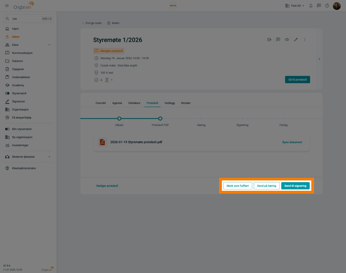Screen dimensions: 346x273
Task: Open the three-dot more options menu
Action: pyautogui.click(x=305, y=40)
